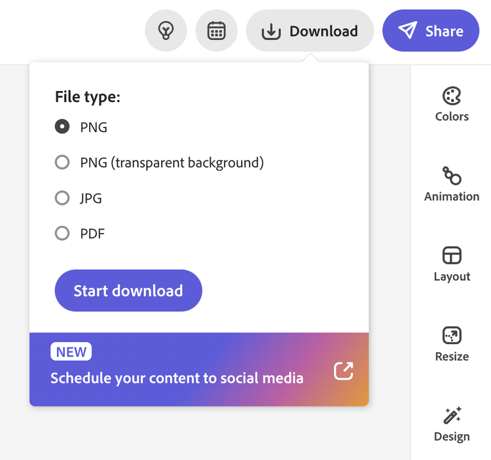Open the Design magic wand panel

click(452, 423)
